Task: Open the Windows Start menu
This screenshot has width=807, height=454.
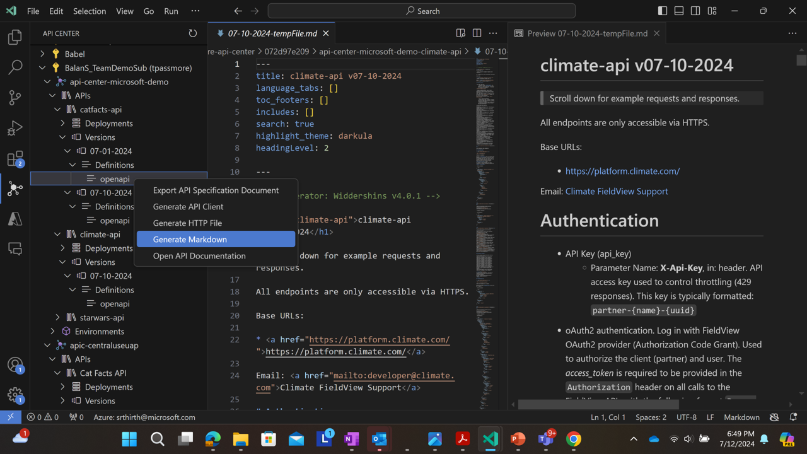Action: click(x=129, y=439)
